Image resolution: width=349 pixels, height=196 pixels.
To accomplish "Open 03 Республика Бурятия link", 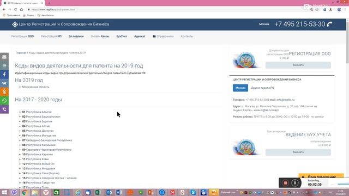I will pos(37,121).
